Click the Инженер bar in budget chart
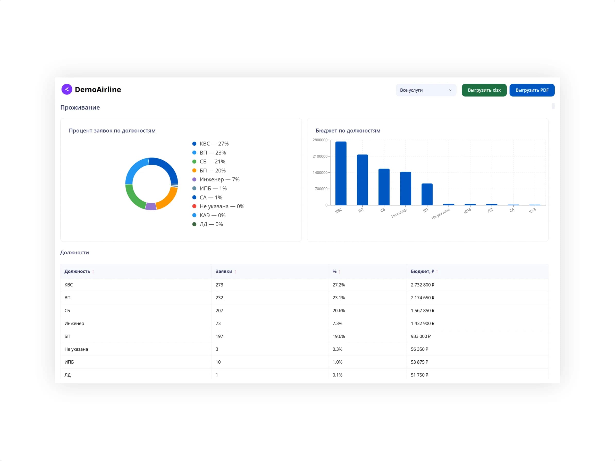 pos(405,189)
